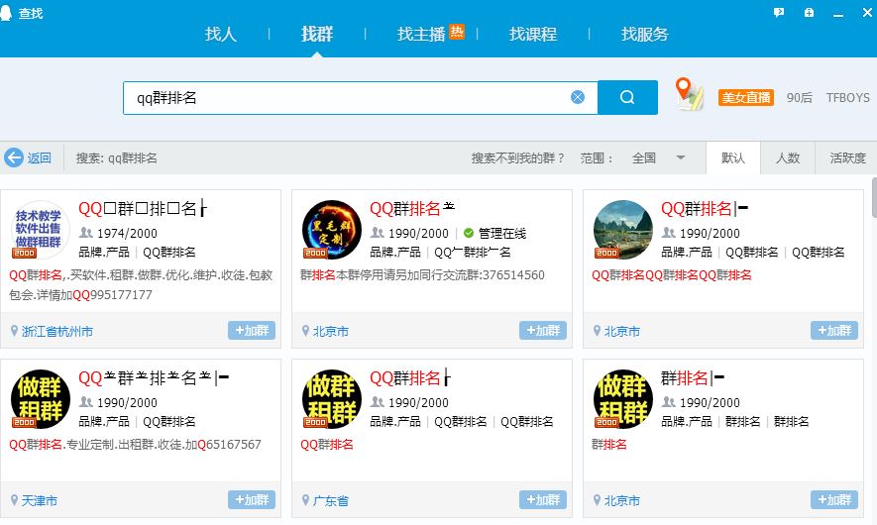Open group title of 黑毛群定制 card

412,209
